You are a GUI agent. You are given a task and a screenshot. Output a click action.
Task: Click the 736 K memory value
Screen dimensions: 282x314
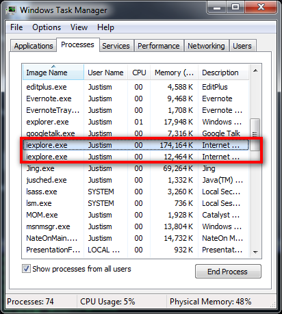click(x=184, y=203)
